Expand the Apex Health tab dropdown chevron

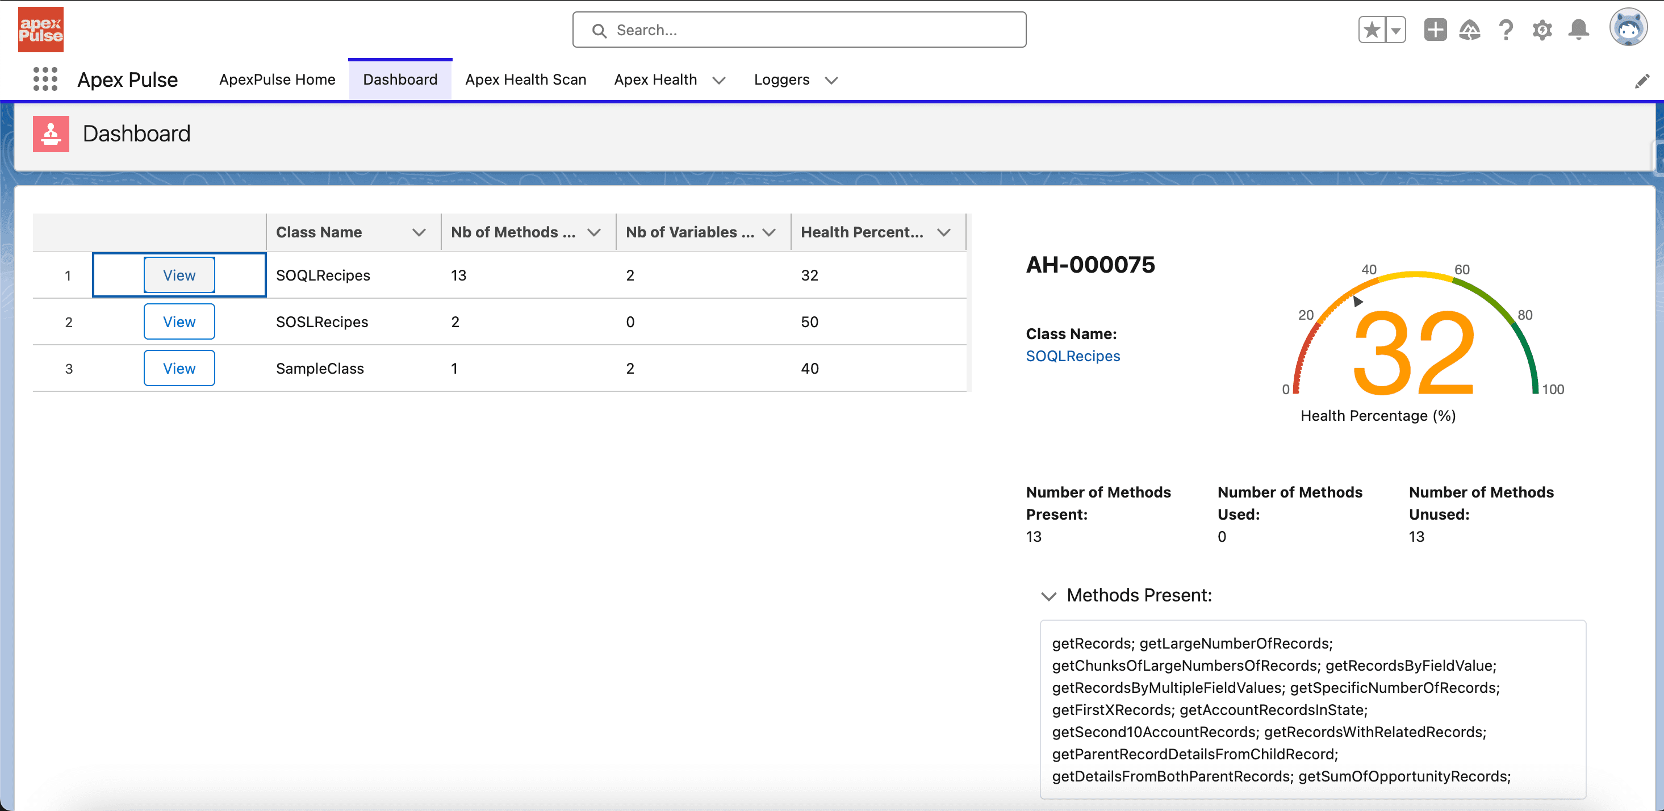(718, 80)
